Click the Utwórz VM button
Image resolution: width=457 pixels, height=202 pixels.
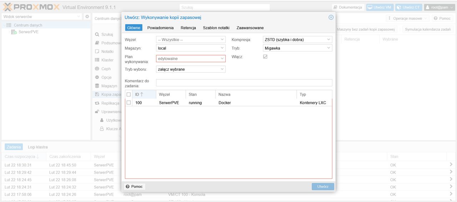380,7
